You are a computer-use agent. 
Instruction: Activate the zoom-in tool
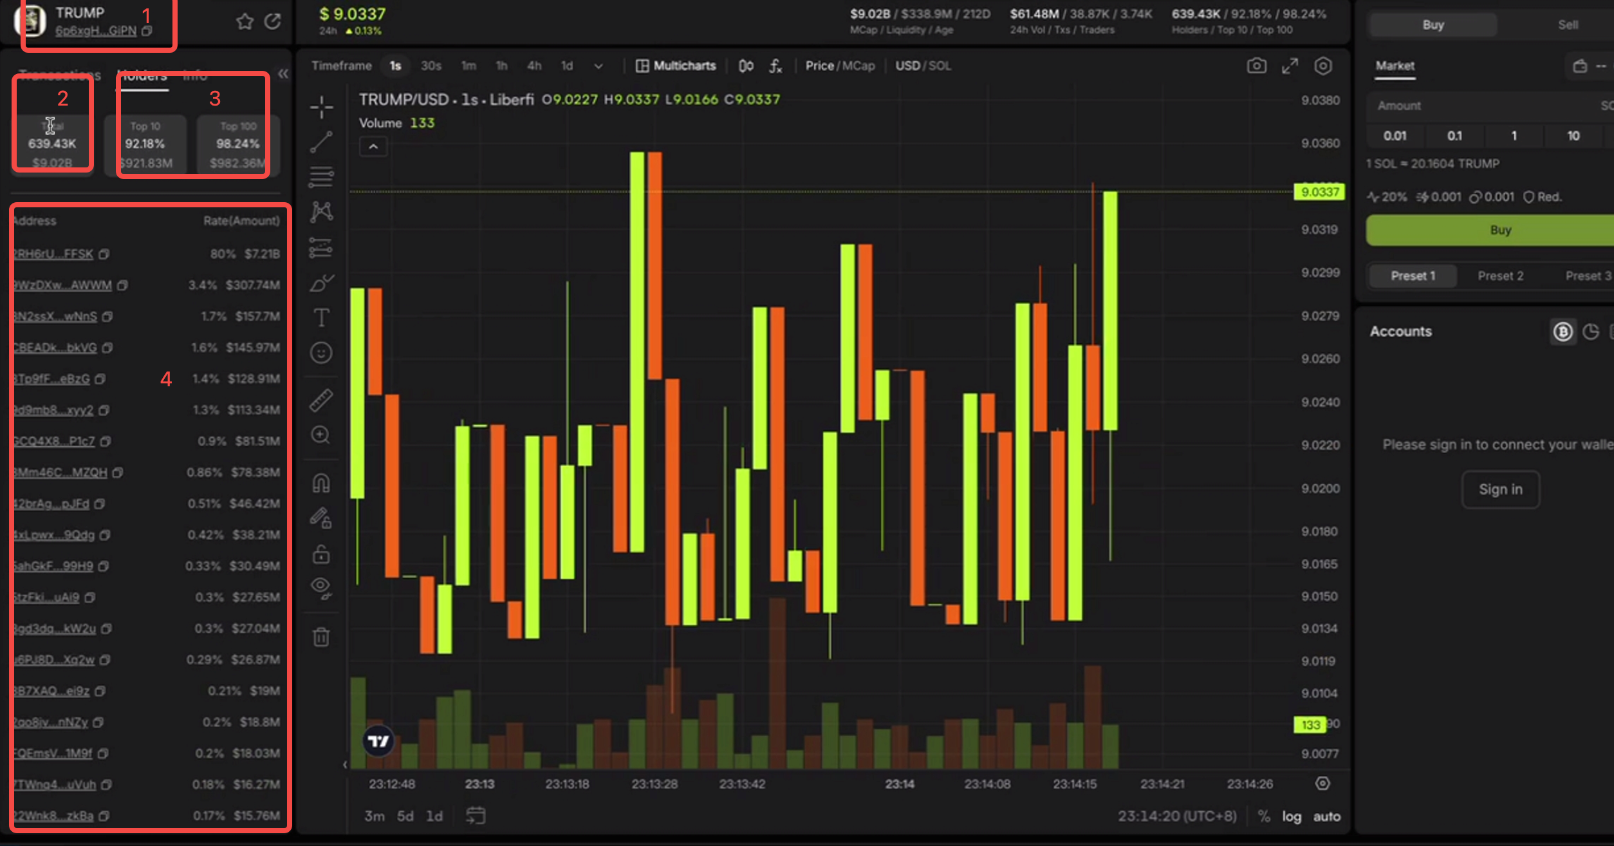click(321, 435)
